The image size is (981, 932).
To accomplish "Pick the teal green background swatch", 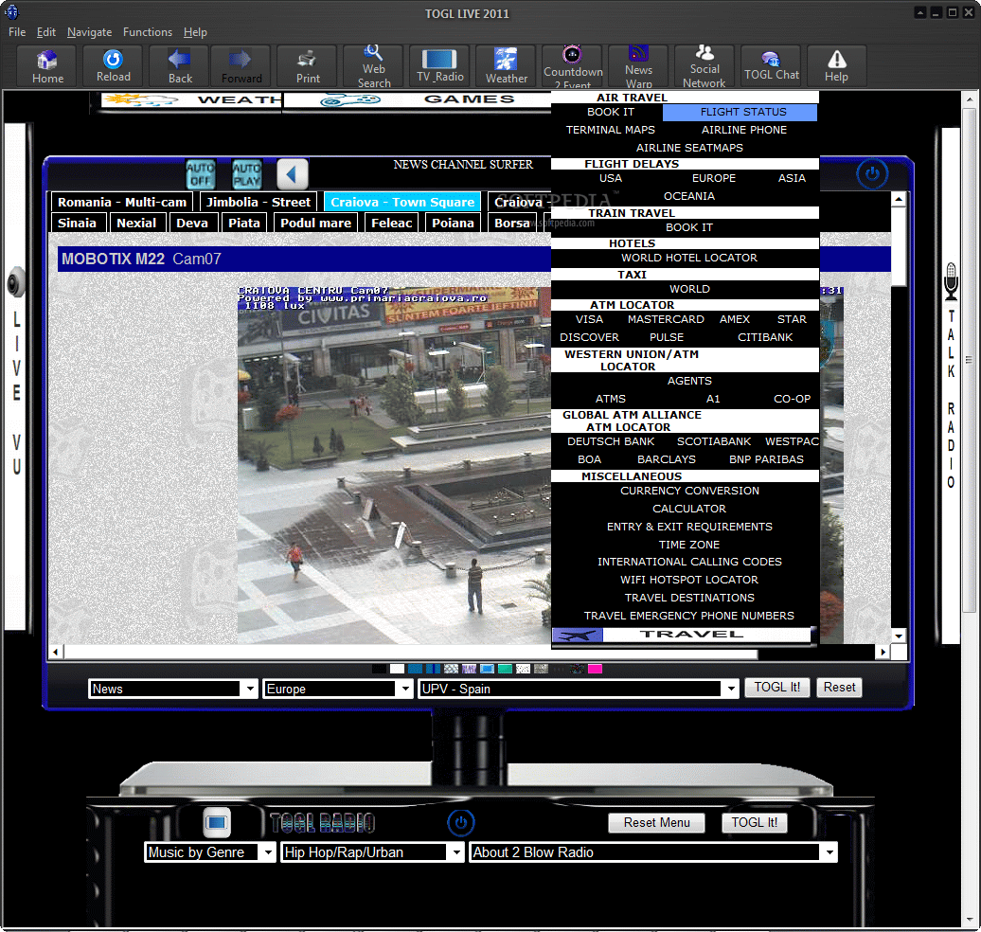I will [505, 669].
